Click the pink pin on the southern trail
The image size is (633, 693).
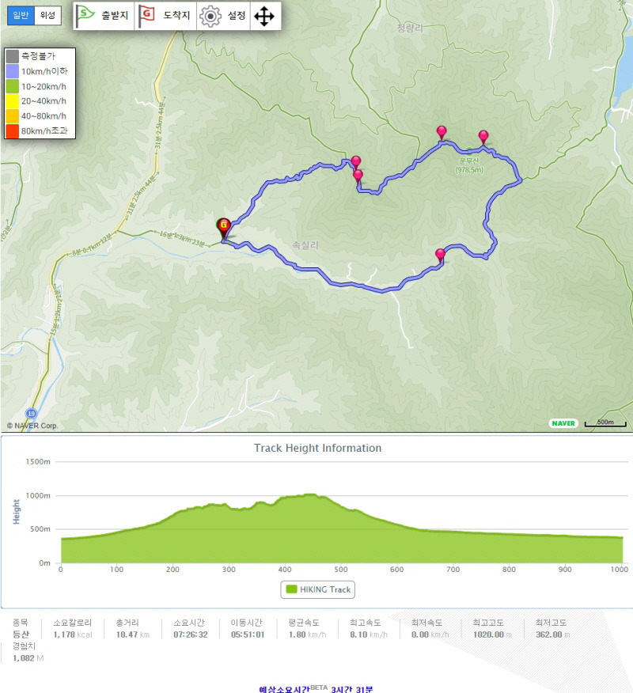pyautogui.click(x=440, y=256)
